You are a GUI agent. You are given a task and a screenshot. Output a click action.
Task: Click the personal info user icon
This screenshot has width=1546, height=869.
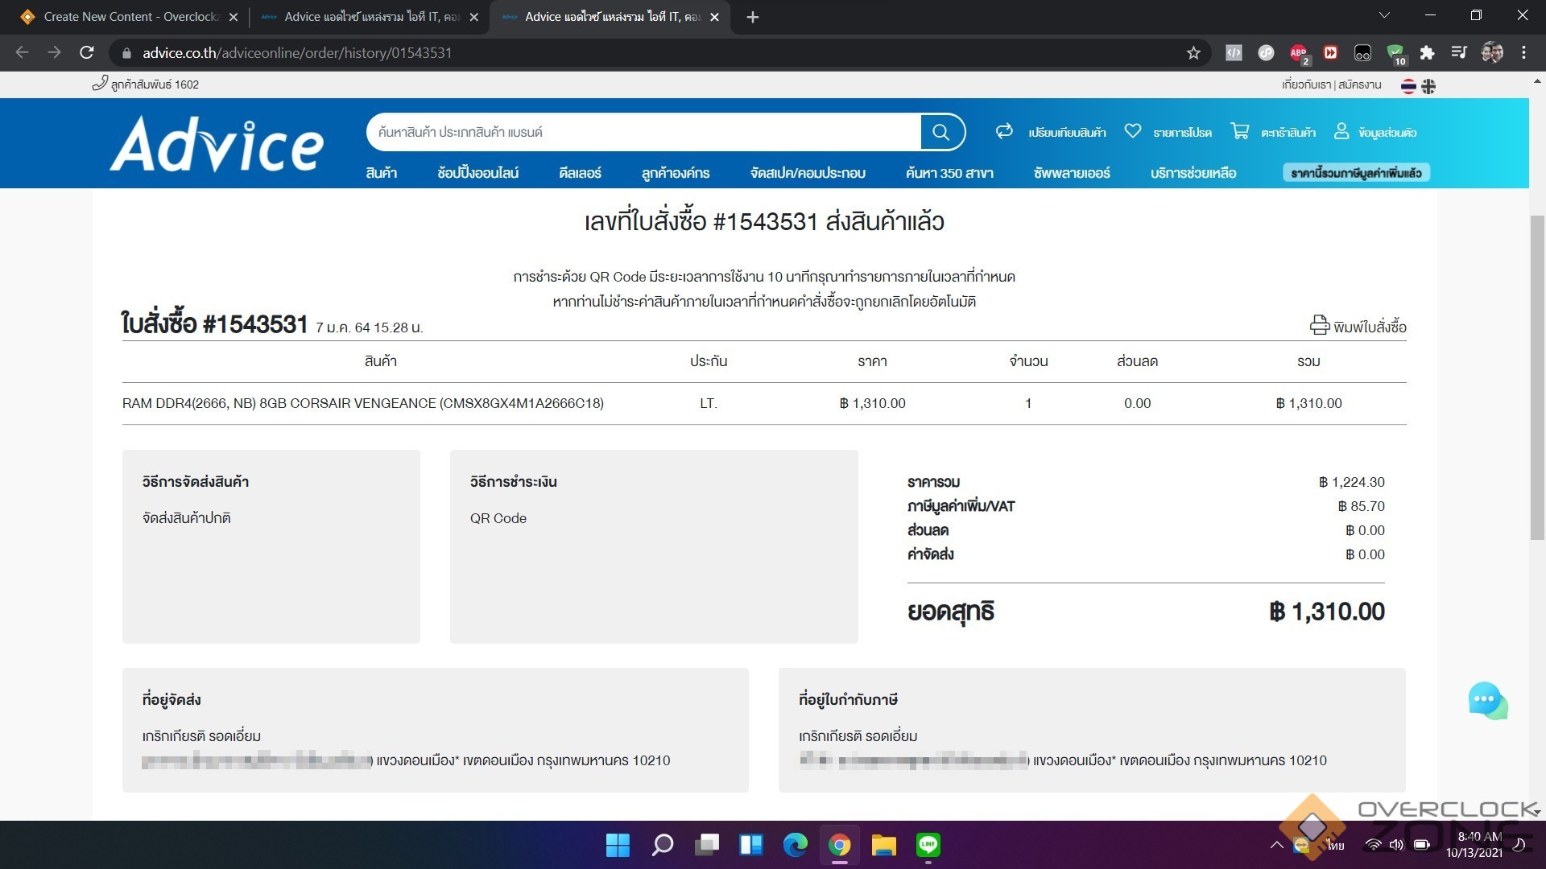[x=1341, y=131]
